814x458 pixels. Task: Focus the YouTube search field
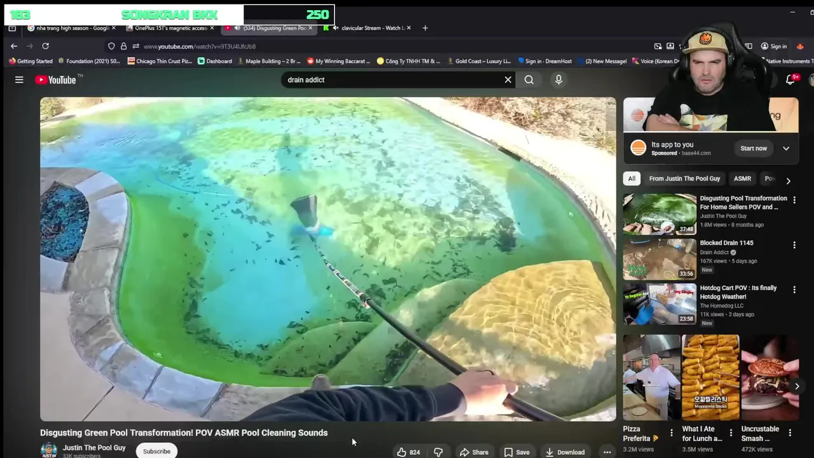point(391,80)
